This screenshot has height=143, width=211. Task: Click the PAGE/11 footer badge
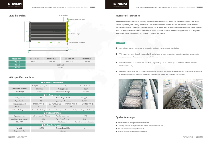(x=12, y=137)
